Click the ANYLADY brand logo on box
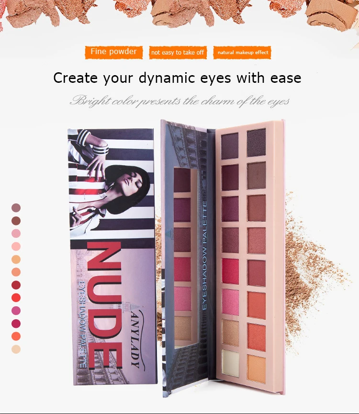This screenshot has height=414, width=359. (137, 339)
